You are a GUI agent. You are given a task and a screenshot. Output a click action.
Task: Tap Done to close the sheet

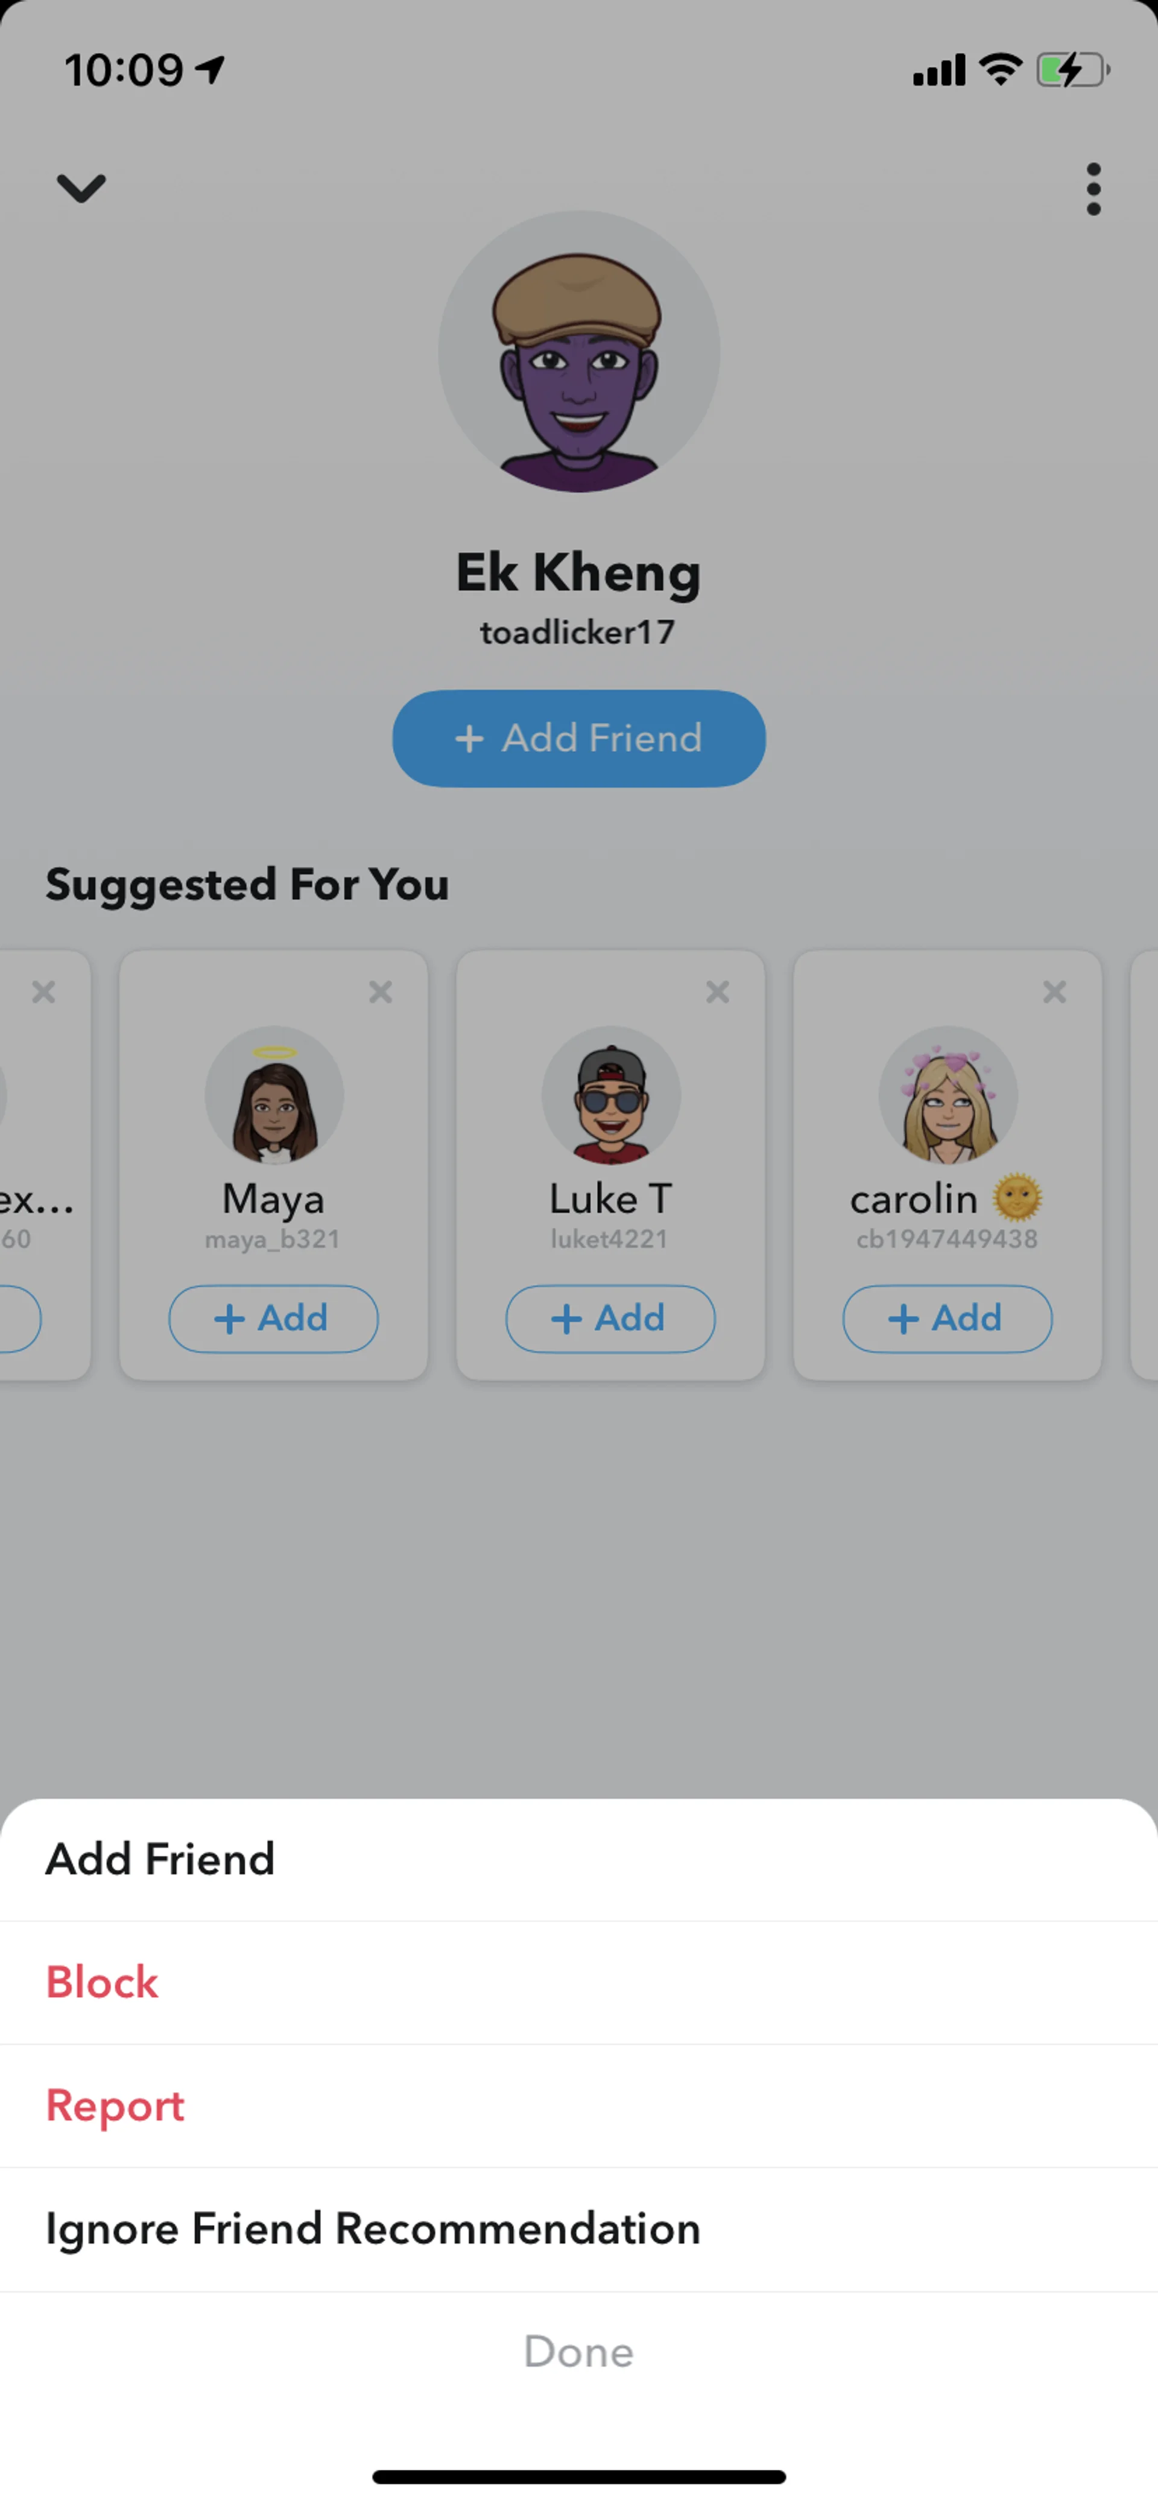(x=579, y=2352)
